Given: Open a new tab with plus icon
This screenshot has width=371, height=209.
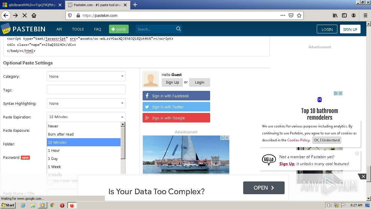Looking at the screenshot, I should tap(135, 5).
